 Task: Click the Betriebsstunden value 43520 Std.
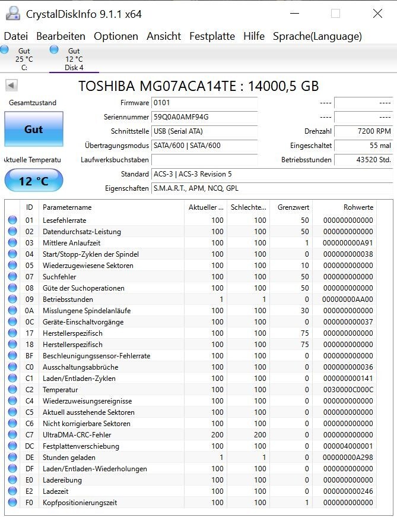[363, 160]
